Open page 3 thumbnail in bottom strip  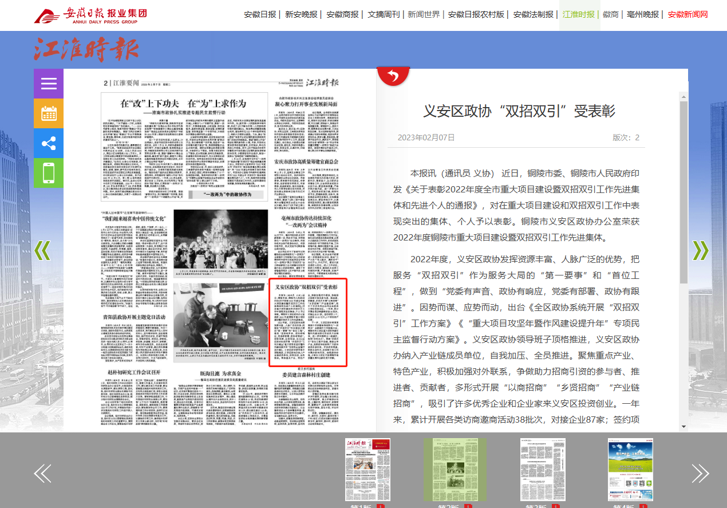coord(543,470)
